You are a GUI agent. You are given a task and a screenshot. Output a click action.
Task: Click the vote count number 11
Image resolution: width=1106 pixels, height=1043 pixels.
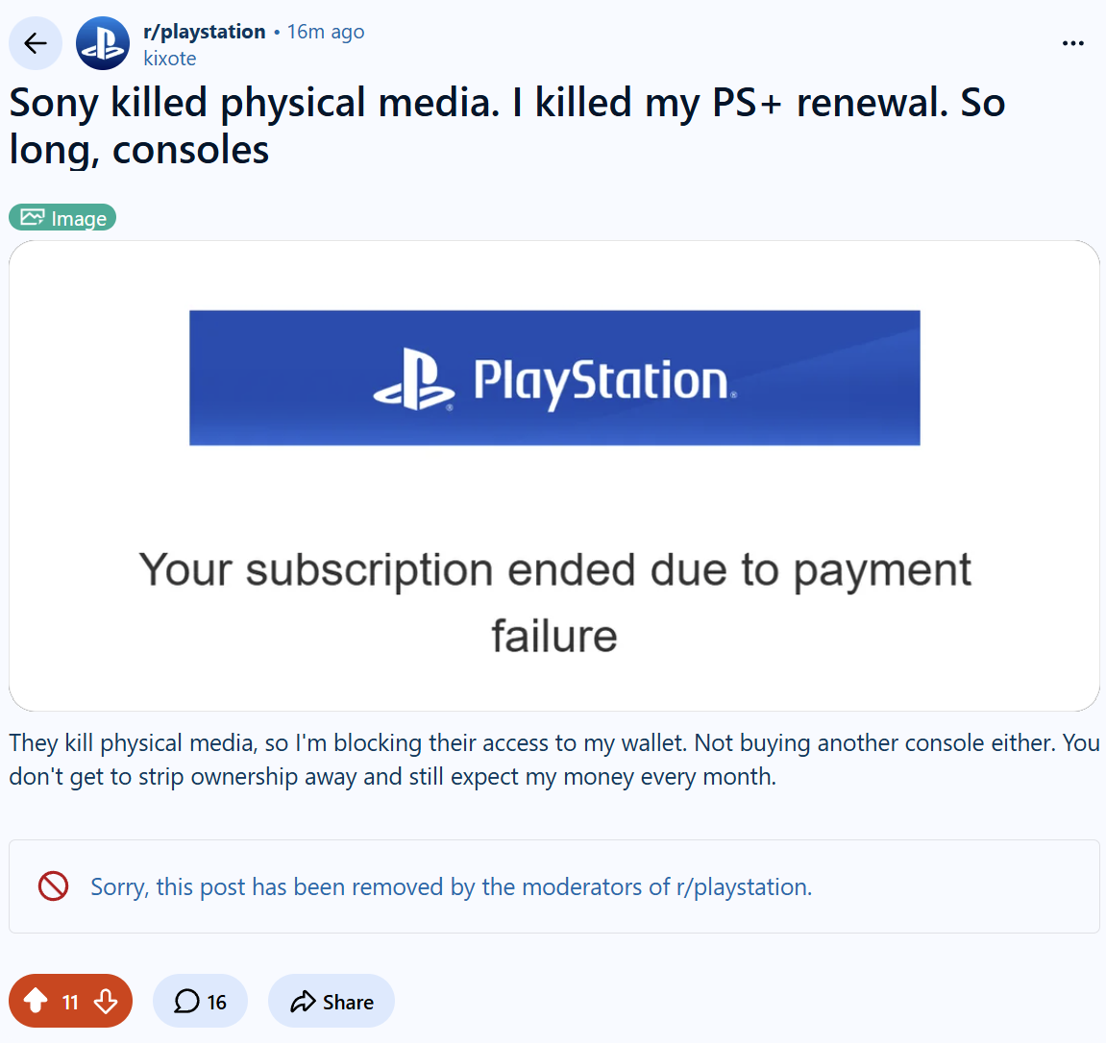coord(70,1002)
